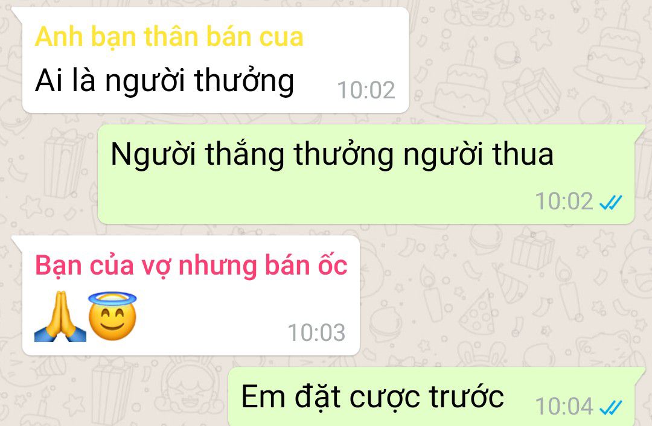The height and width of the screenshot is (426, 652).
Task: Tap the word thưởng in the first message
Action: pos(244,80)
